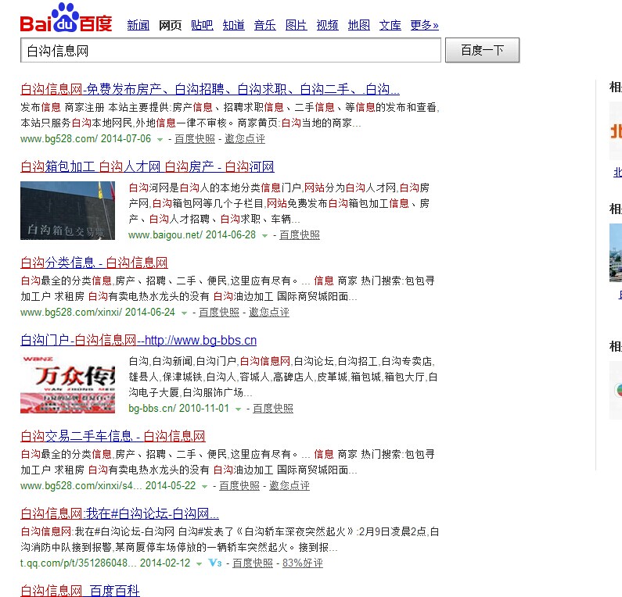Open the 白沟箱包交易 result thumbnail
The width and height of the screenshot is (622, 597).
click(x=67, y=210)
